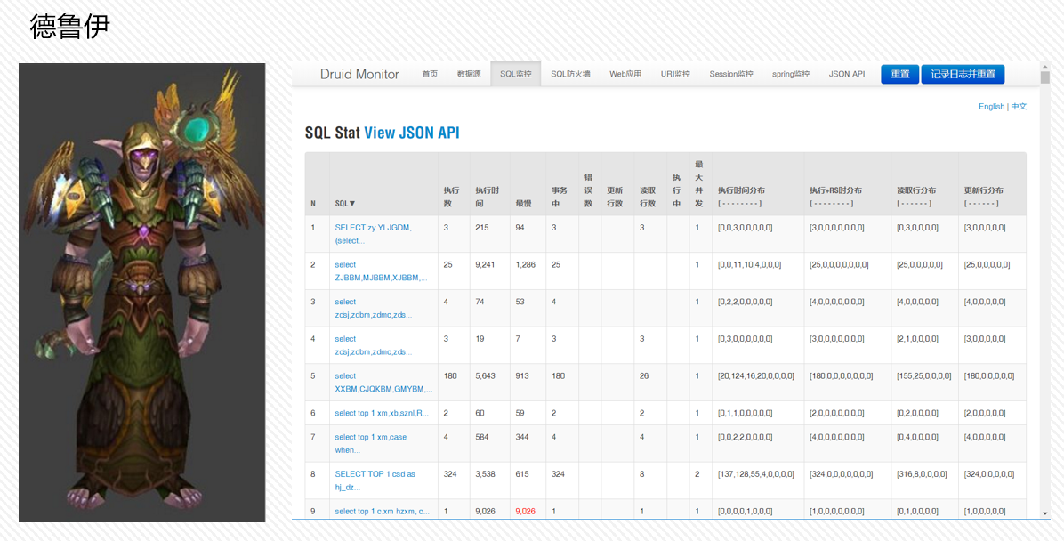Open SQL 'select top 1 c.xm hzxm' link
Image resolution: width=1064 pixels, height=541 pixels.
pos(382,511)
